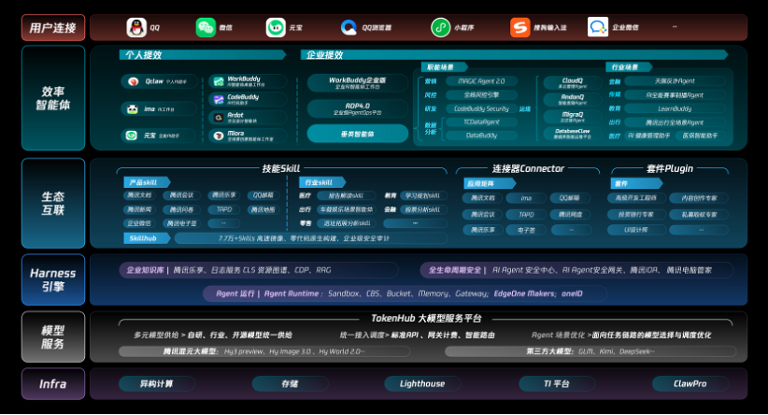Click the 腾讯地图 skill pill
The height and width of the screenshot is (415, 768).
[x=263, y=209]
